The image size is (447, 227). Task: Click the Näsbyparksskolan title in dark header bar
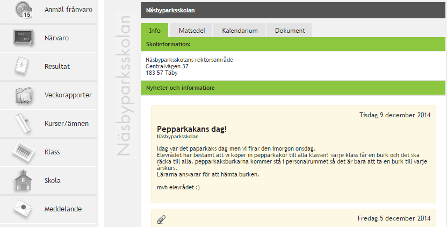point(170,10)
